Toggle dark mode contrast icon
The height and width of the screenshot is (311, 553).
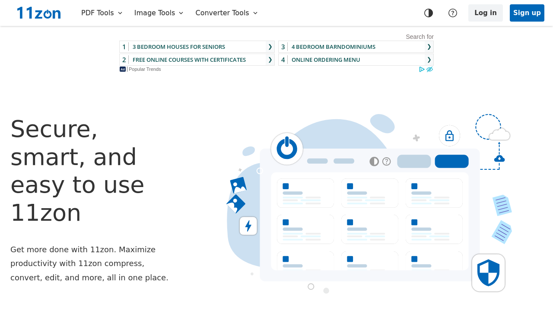click(429, 13)
